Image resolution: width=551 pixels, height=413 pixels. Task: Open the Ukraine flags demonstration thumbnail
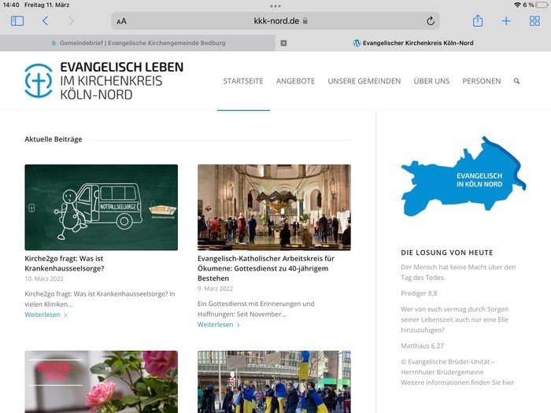274,382
